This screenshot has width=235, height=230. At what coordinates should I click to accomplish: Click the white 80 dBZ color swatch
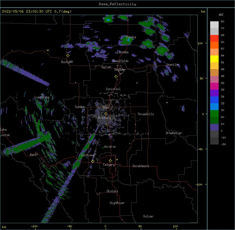point(214,25)
